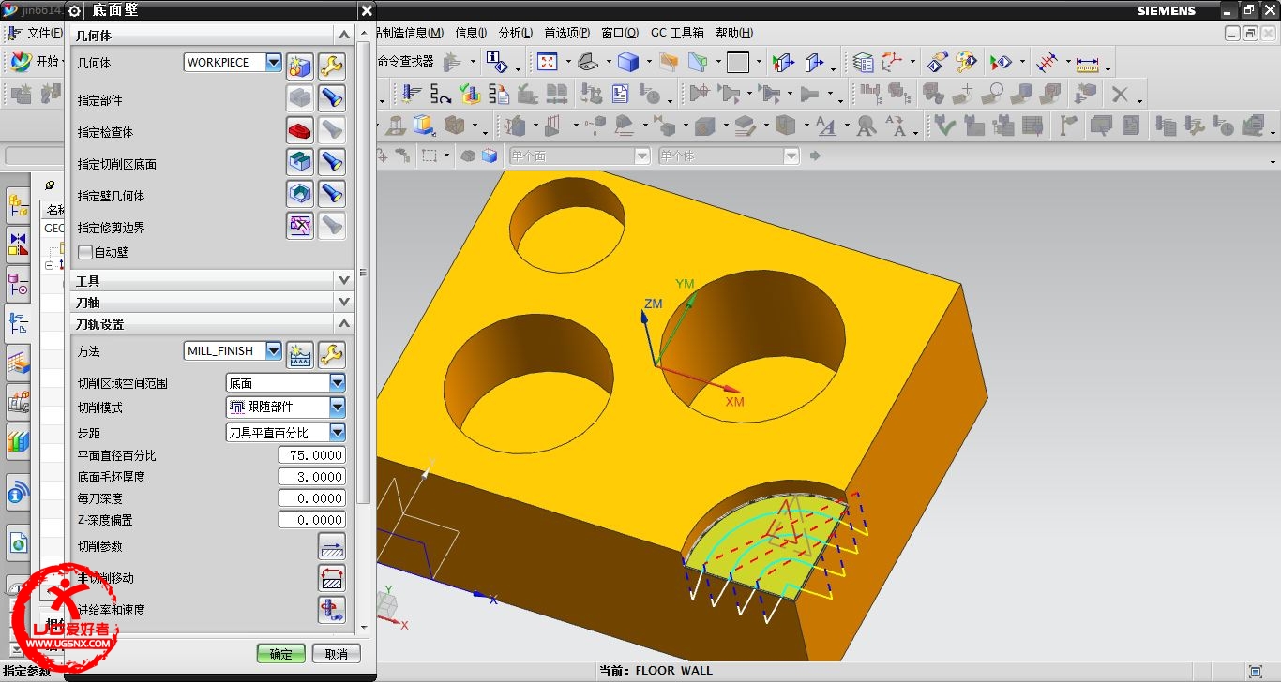Click the cut area floor select icon
This screenshot has width=1281, height=682.
click(299, 162)
